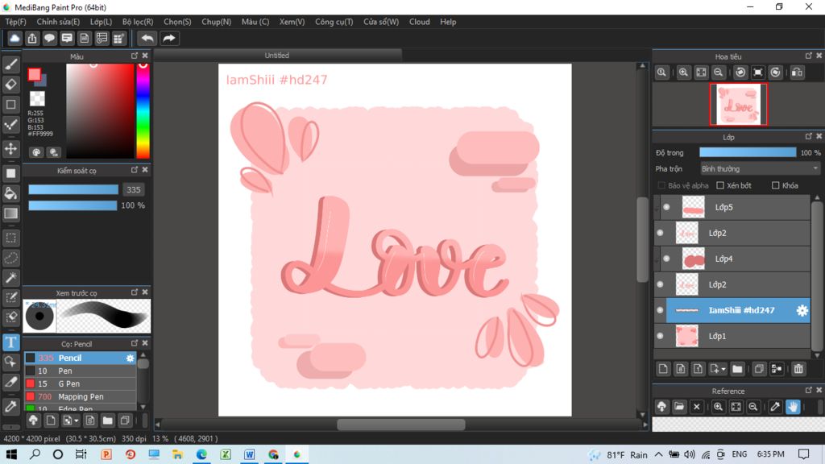Switch to the Untitled document tab
The width and height of the screenshot is (825, 464).
[x=277, y=56]
